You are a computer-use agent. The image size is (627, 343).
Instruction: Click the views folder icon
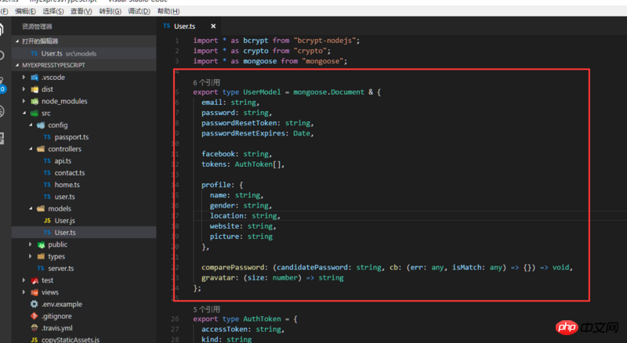point(34,292)
